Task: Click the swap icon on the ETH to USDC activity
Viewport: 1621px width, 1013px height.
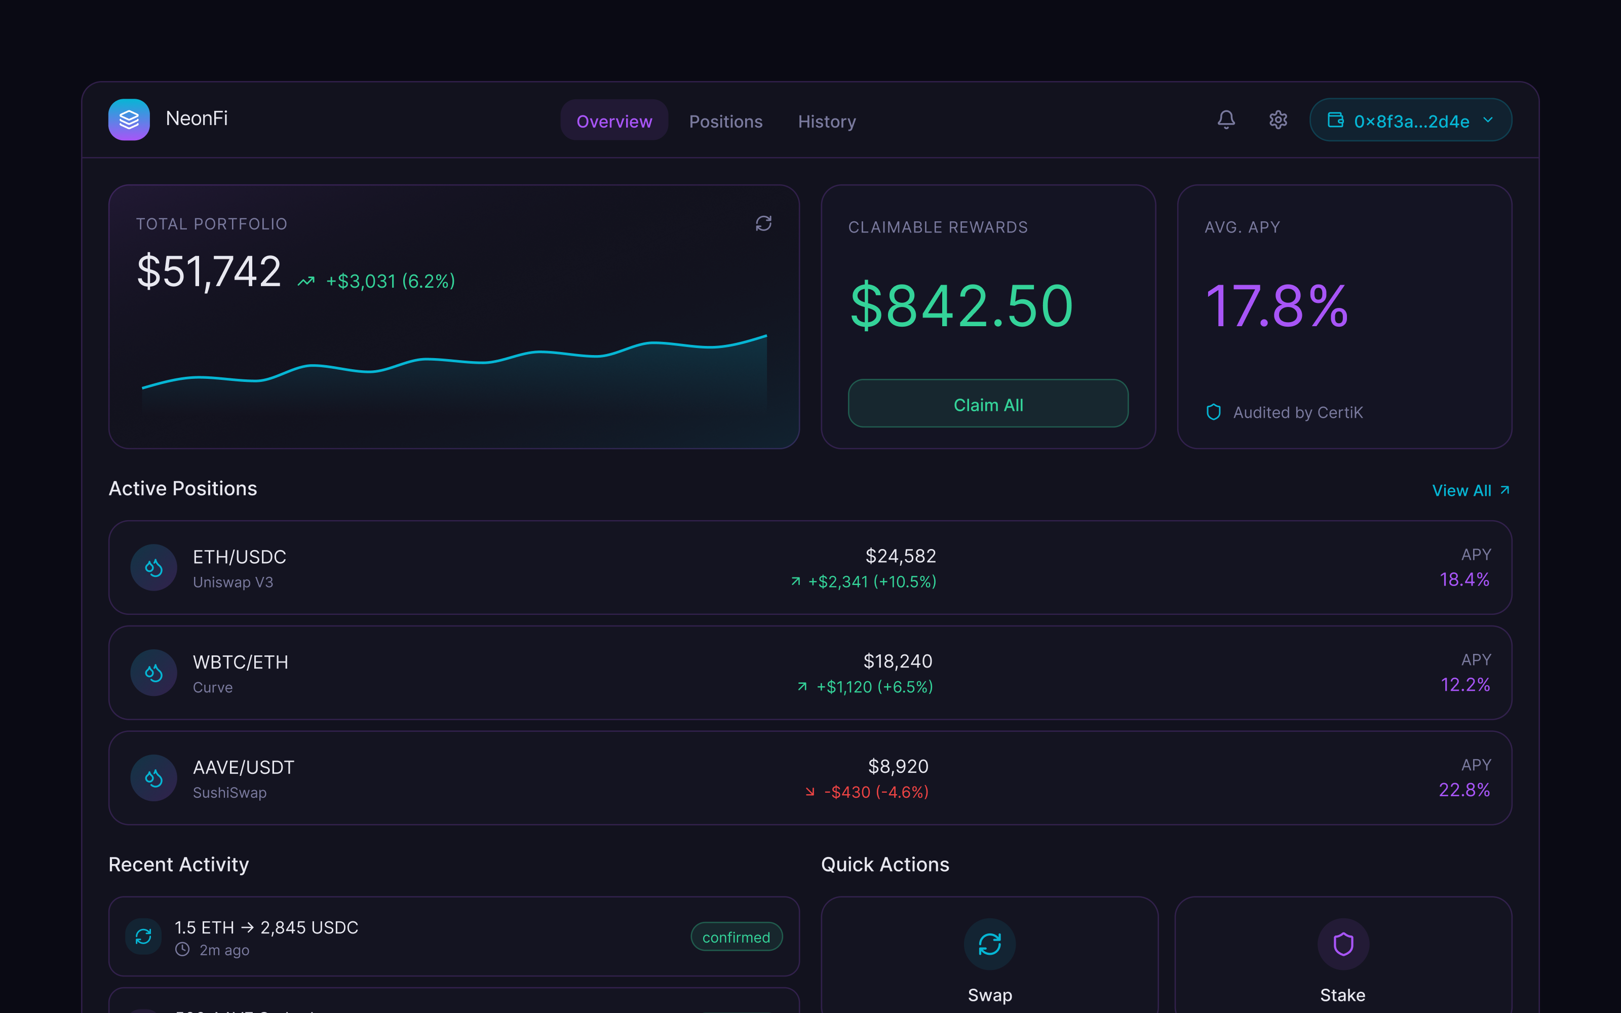Action: (x=143, y=937)
